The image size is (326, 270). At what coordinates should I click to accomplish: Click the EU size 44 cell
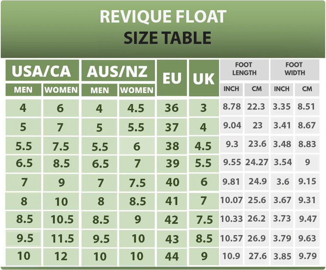[172, 256]
